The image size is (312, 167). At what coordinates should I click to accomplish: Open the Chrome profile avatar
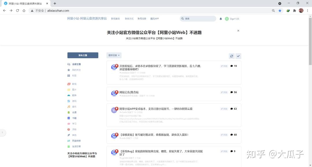click(301, 10)
